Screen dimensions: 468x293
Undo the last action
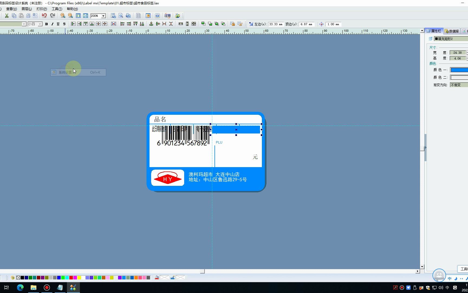[x=44, y=16]
